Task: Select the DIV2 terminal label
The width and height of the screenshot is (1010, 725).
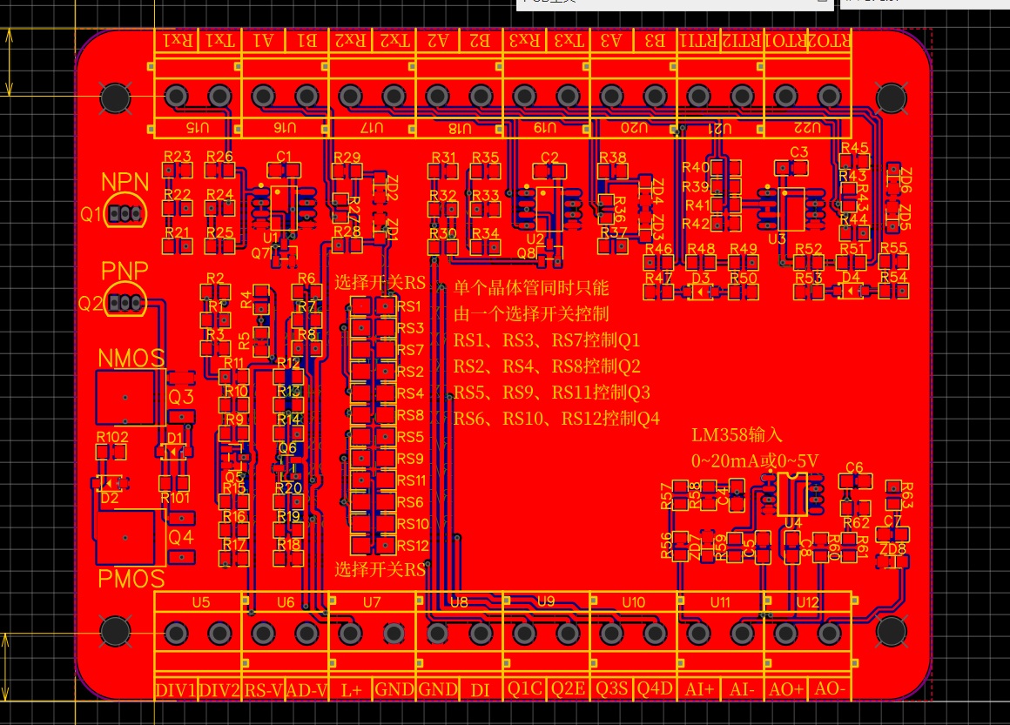Action: [x=219, y=690]
